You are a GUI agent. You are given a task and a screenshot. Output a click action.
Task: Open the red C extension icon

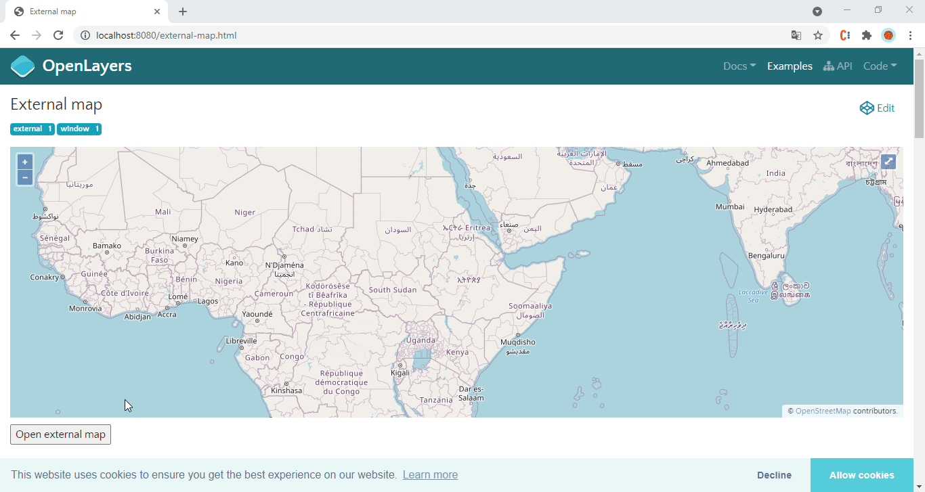(845, 35)
